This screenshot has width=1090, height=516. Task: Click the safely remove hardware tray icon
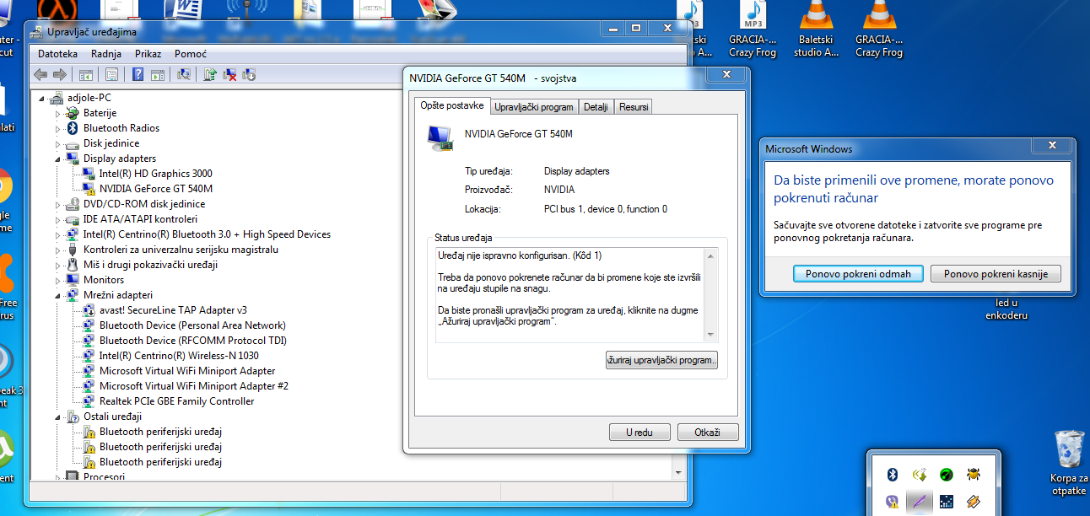coord(919,475)
